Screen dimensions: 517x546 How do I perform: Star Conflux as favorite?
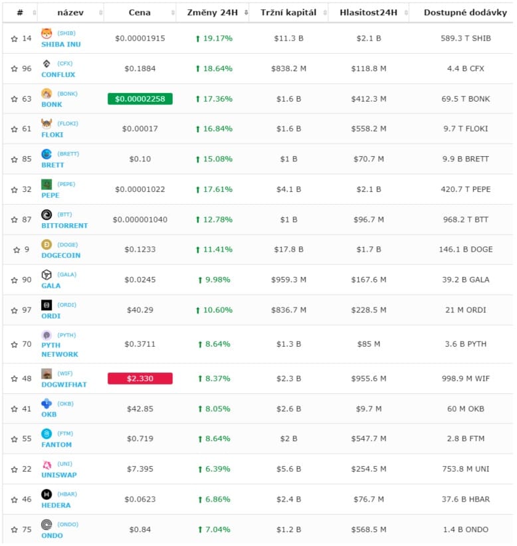pos(14,69)
